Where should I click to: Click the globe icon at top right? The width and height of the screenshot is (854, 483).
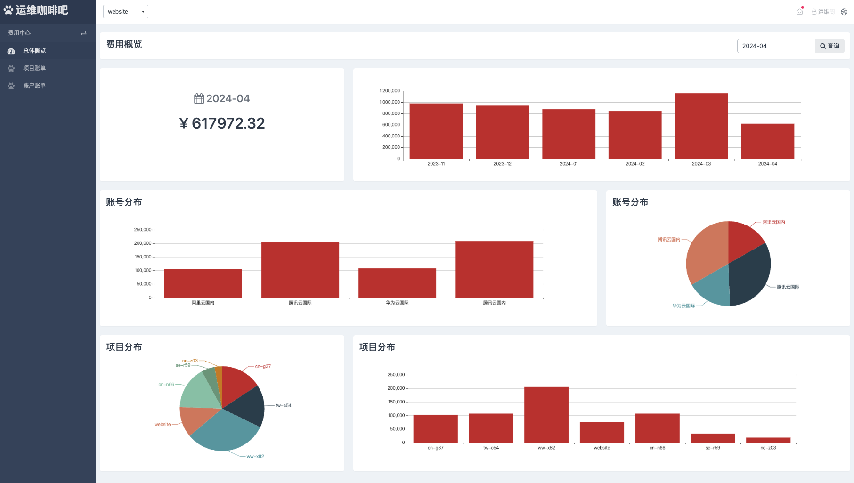pyautogui.click(x=844, y=12)
